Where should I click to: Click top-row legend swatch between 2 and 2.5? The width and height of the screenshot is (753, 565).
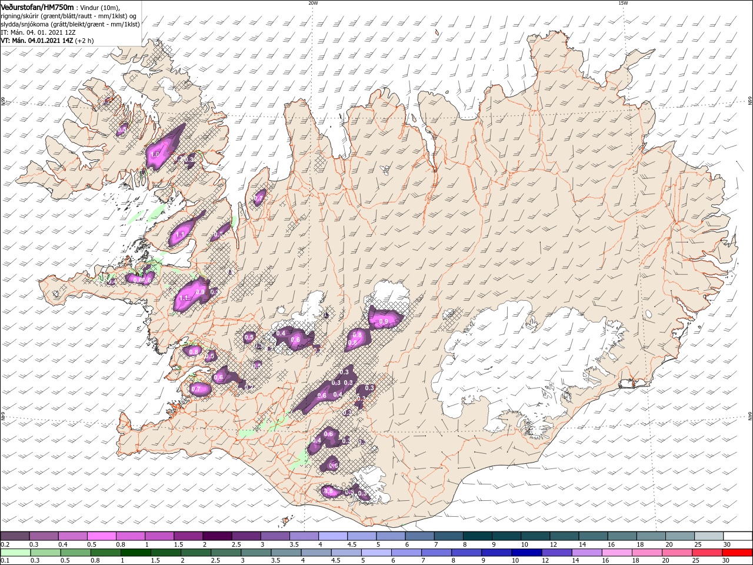click(216, 536)
